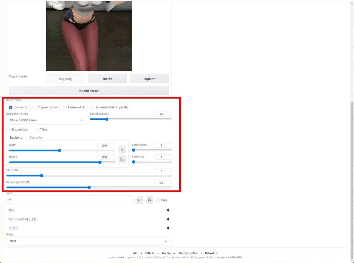Enable Tiling checkbox
Screen dimensions: 354x263
coord(37,130)
